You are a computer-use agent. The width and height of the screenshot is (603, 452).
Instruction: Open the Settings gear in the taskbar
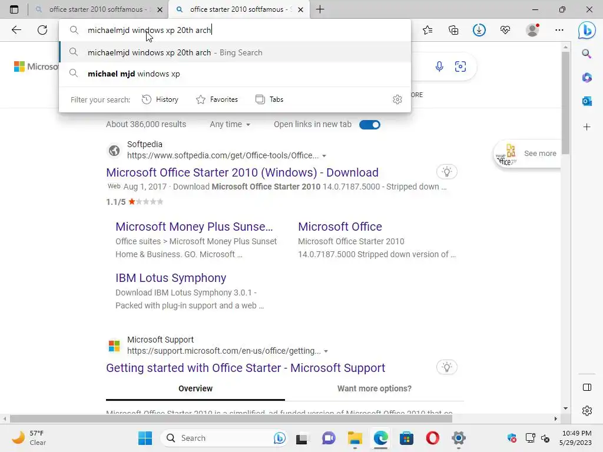458,438
